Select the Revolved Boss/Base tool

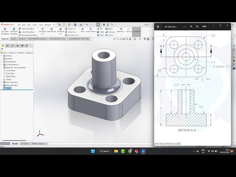14,31
